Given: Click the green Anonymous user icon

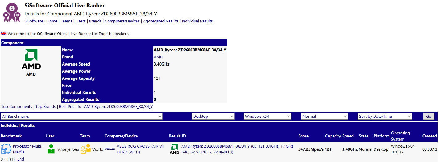Looking at the screenshot, I should 51,149.
